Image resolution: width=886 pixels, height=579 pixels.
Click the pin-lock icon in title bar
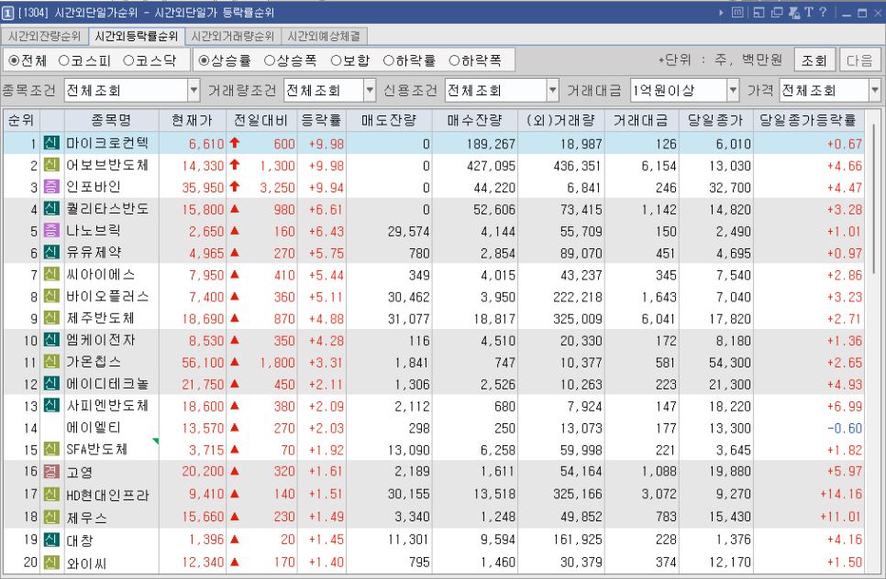coord(794,13)
